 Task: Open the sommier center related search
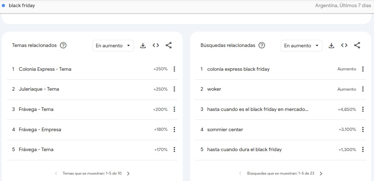[x=225, y=129]
